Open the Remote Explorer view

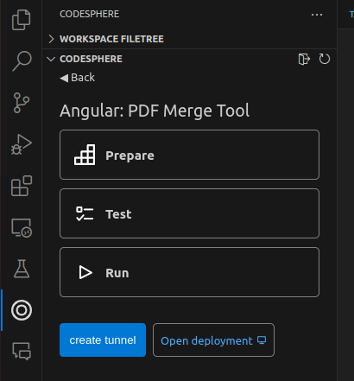pos(22,227)
